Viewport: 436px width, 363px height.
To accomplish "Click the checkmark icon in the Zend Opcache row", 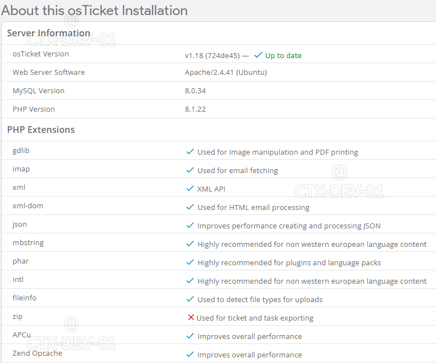I will [x=190, y=355].
